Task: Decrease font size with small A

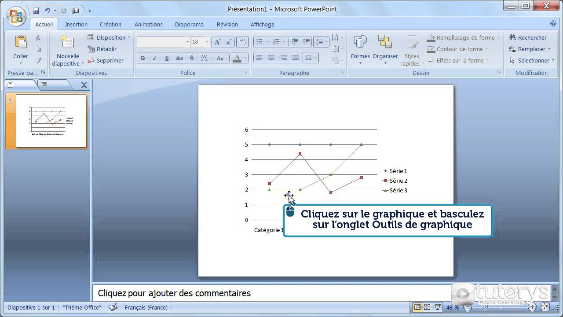Action: coord(229,42)
